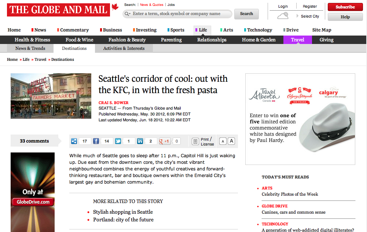Click Home in the breadcrumb
367x232 pixels.
(12, 59)
